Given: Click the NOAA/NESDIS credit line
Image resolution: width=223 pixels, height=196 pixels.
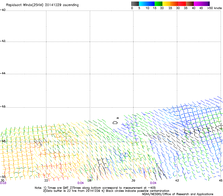Looking at the screenshot, I should [177, 194].
